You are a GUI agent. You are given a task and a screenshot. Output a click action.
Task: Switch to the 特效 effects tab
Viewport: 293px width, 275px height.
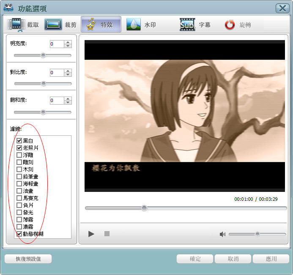click(x=101, y=25)
